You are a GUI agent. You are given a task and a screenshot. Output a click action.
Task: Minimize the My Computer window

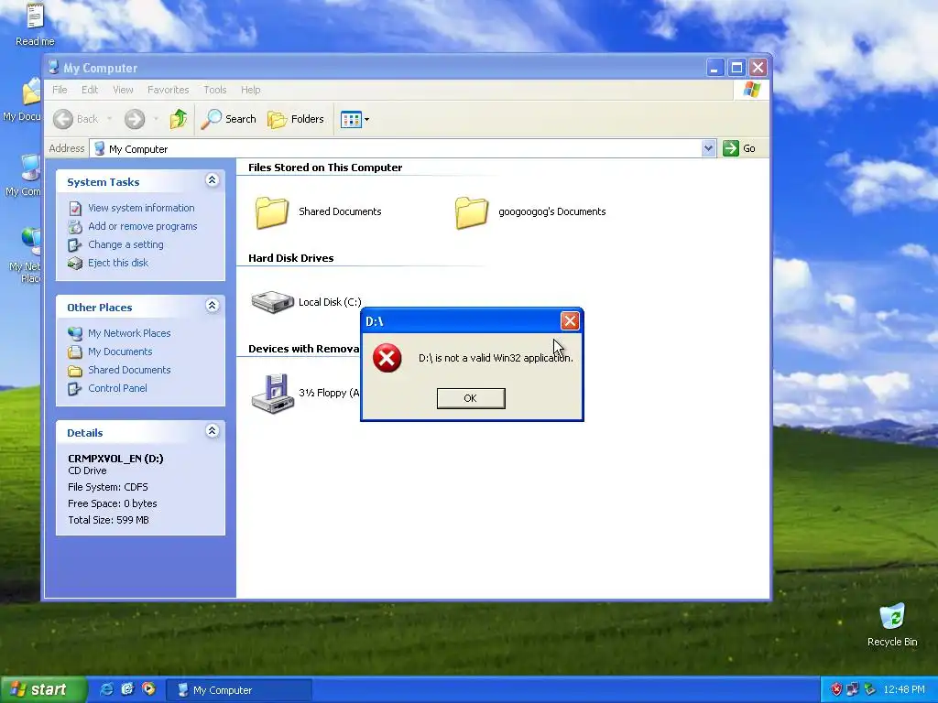point(714,68)
